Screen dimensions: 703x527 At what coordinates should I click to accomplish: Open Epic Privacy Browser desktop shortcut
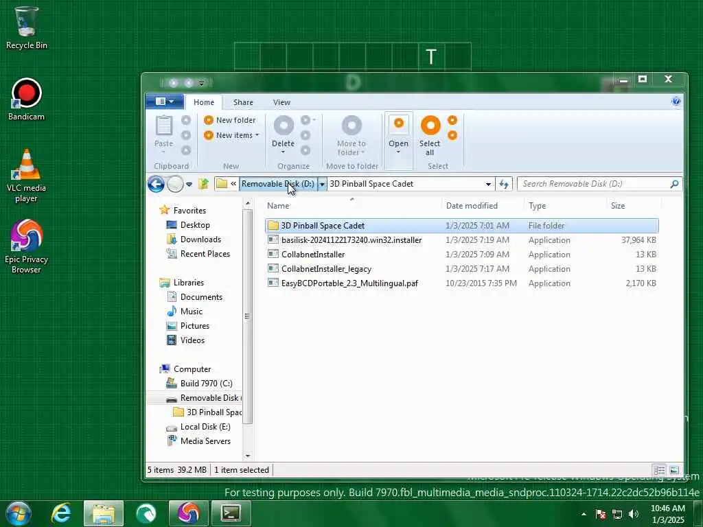(27, 246)
